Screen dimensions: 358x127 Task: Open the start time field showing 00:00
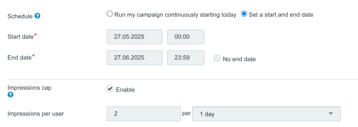186,37
